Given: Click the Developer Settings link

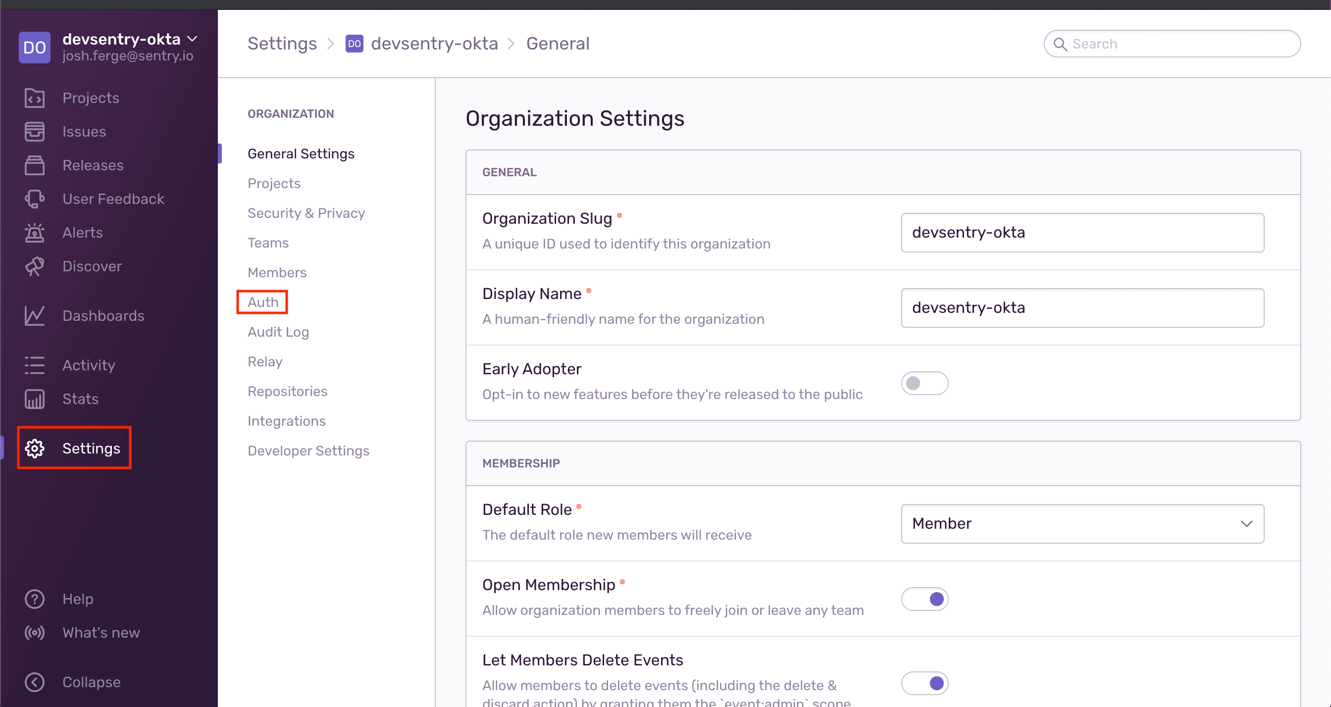Looking at the screenshot, I should (x=309, y=451).
